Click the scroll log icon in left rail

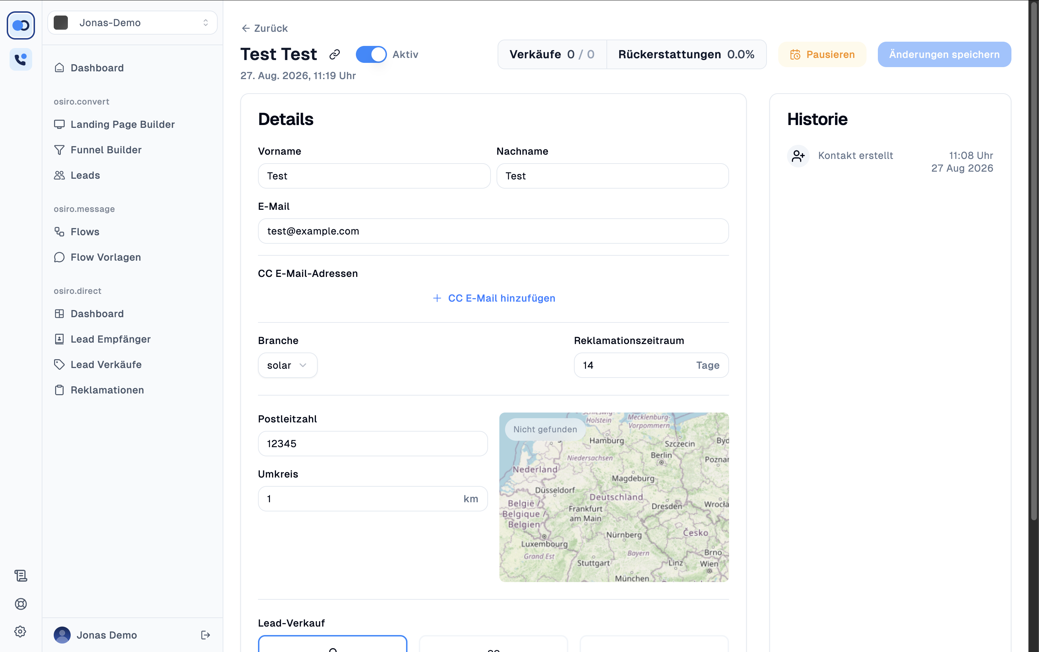[x=21, y=576]
